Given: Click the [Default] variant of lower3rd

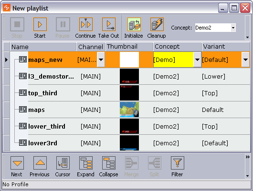Looking at the screenshot, I should [215, 143].
